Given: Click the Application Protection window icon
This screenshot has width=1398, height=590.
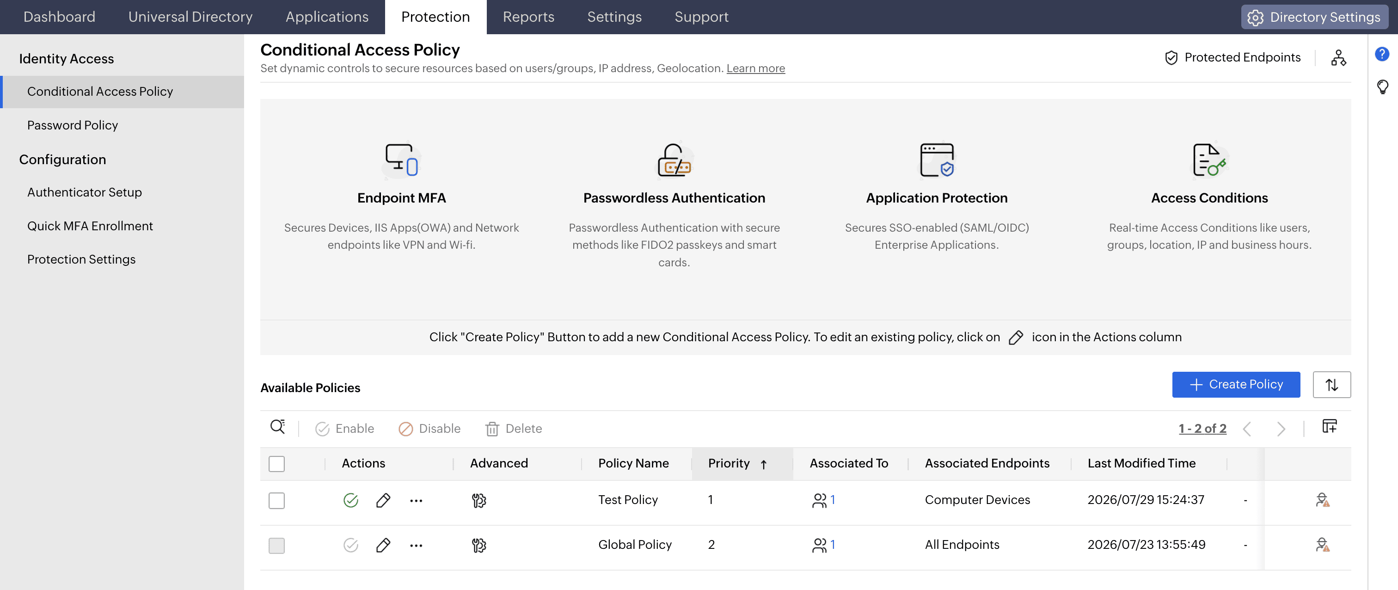Looking at the screenshot, I should [x=936, y=160].
